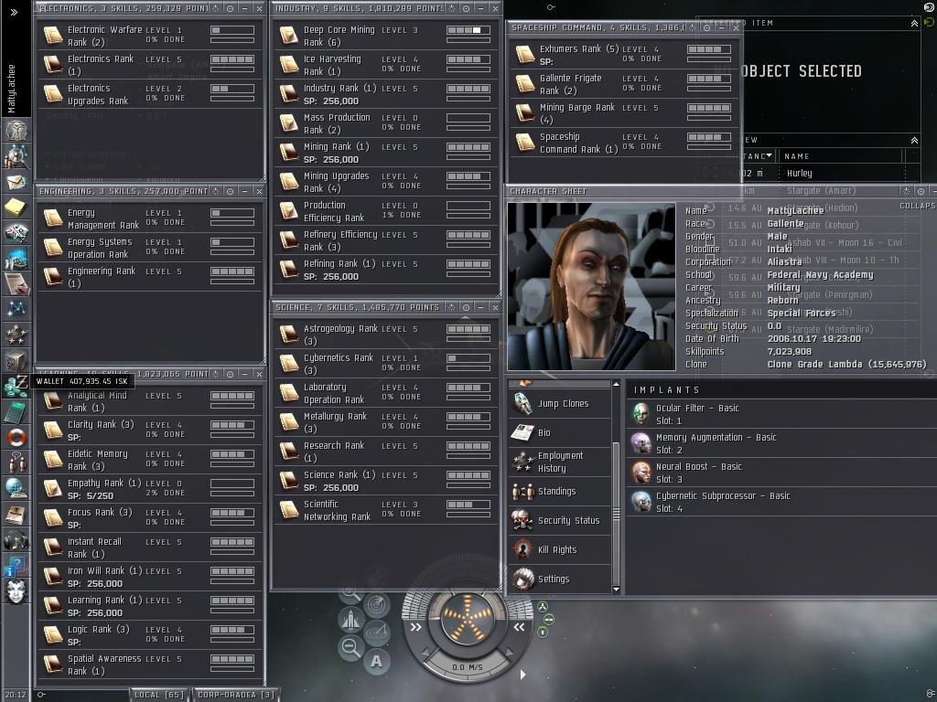Click the character portrait image
937x702 pixels.
point(591,287)
